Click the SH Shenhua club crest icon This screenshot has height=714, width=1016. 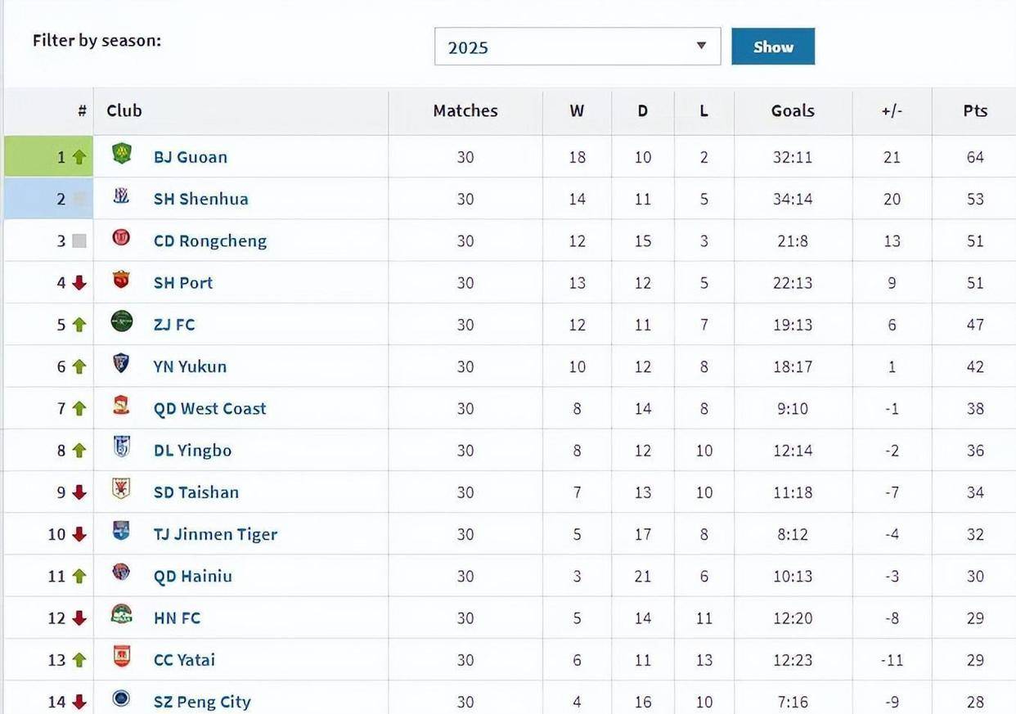point(122,196)
